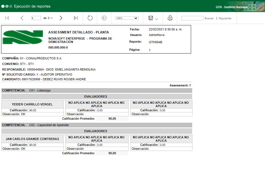This screenshot has height=181, width=265.
Task: Go to the previous report page
Action: click(22, 18)
